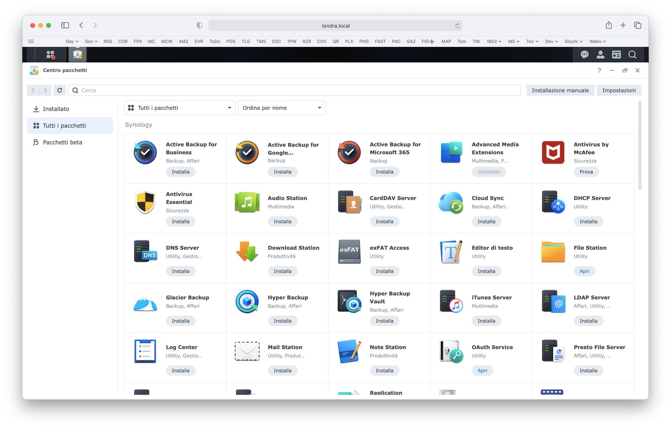The width and height of the screenshot is (671, 429).
Task: Open the user account options icon
Action: [x=601, y=54]
